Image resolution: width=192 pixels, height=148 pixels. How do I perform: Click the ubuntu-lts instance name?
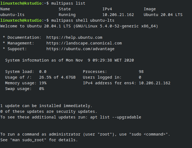click(12, 15)
